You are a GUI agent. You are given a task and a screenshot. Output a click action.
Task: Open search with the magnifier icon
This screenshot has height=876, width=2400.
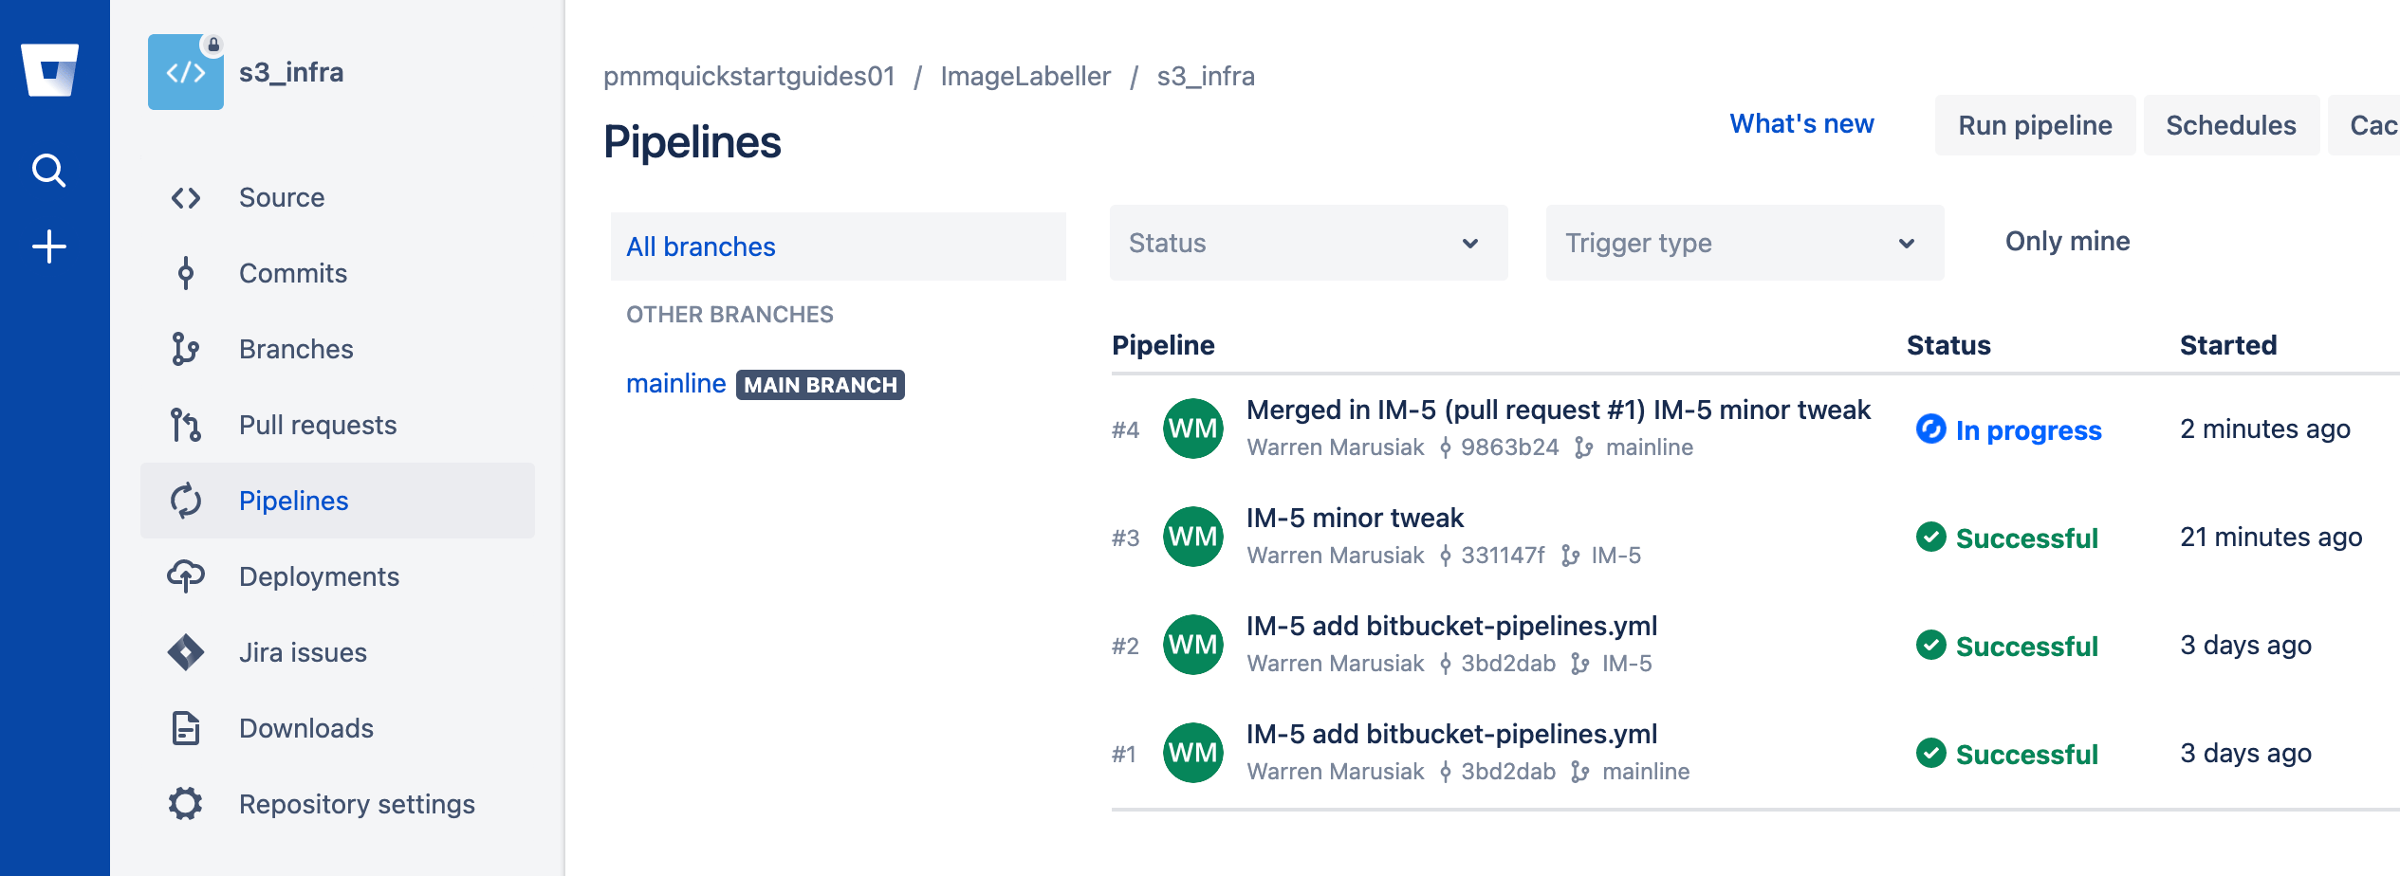[49, 171]
